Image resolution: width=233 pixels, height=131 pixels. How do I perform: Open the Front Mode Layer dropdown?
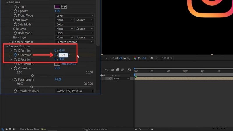75,15
